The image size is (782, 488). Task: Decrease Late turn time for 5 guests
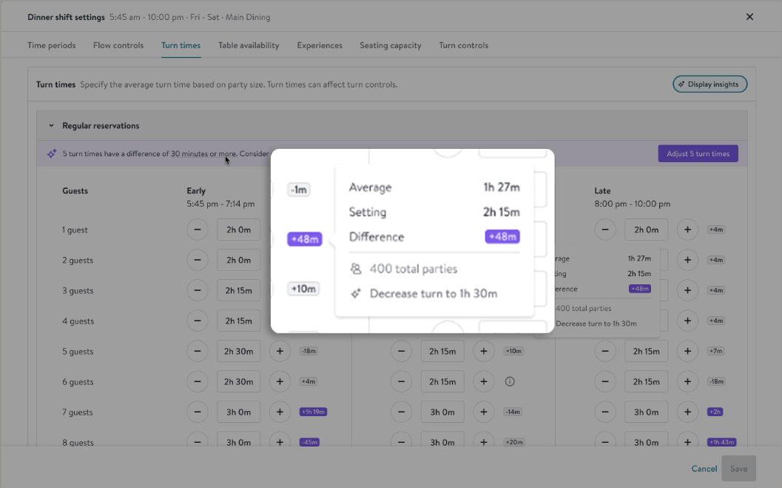click(x=605, y=351)
